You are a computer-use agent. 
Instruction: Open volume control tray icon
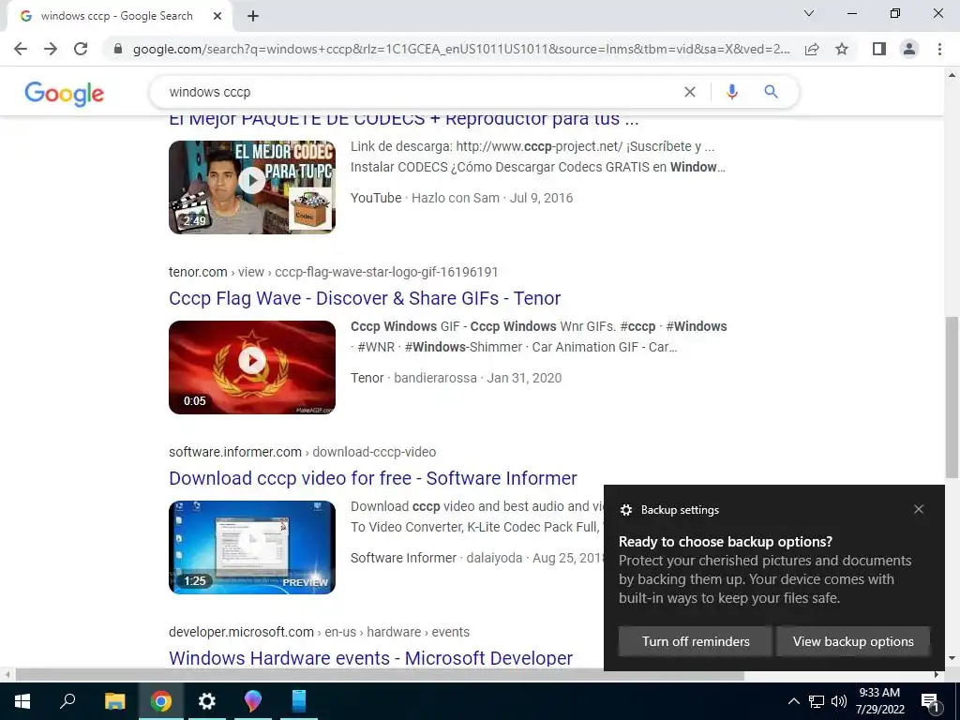pyautogui.click(x=839, y=701)
